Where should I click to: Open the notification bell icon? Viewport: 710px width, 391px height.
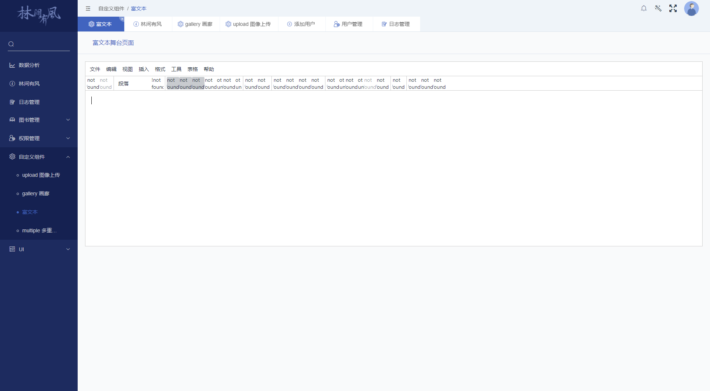[x=644, y=8]
